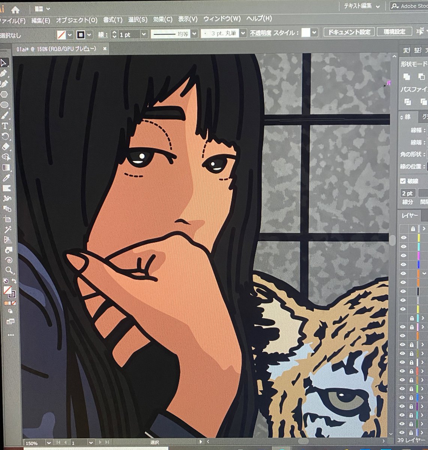The image size is (428, 450).
Task: Select the Selection tool (arrow)
Action: 5,63
